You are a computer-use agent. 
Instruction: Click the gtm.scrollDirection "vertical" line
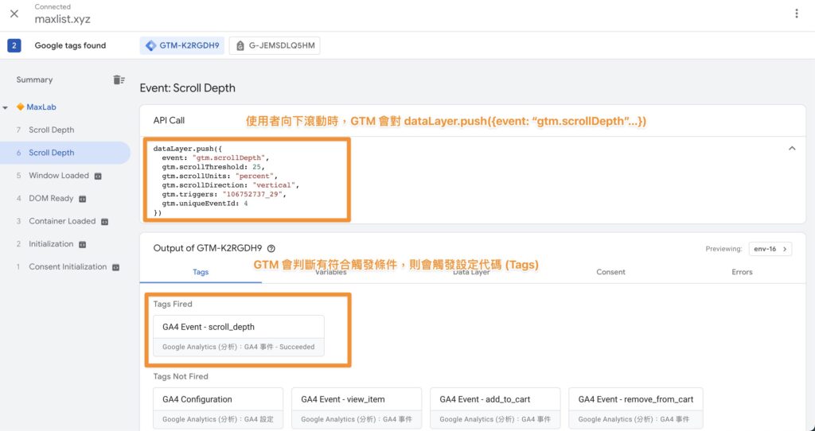[x=230, y=185]
